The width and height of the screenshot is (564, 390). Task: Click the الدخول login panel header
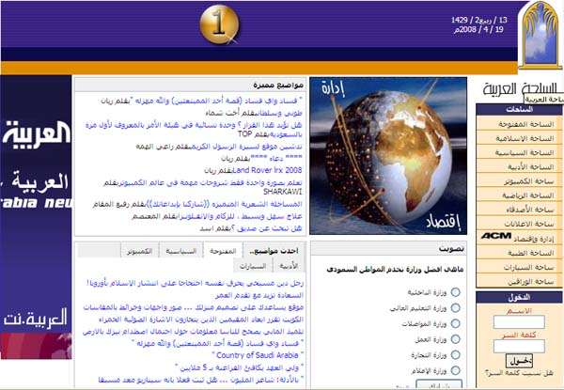point(519,298)
